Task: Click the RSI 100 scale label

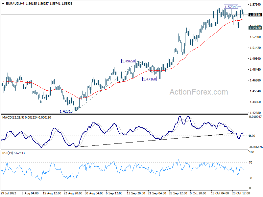Action: (x=252, y=152)
